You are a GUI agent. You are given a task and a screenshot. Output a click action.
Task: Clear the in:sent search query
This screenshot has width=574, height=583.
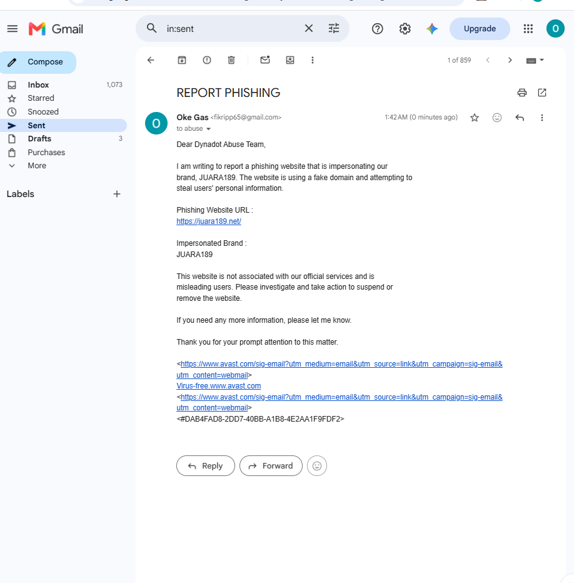tap(308, 28)
